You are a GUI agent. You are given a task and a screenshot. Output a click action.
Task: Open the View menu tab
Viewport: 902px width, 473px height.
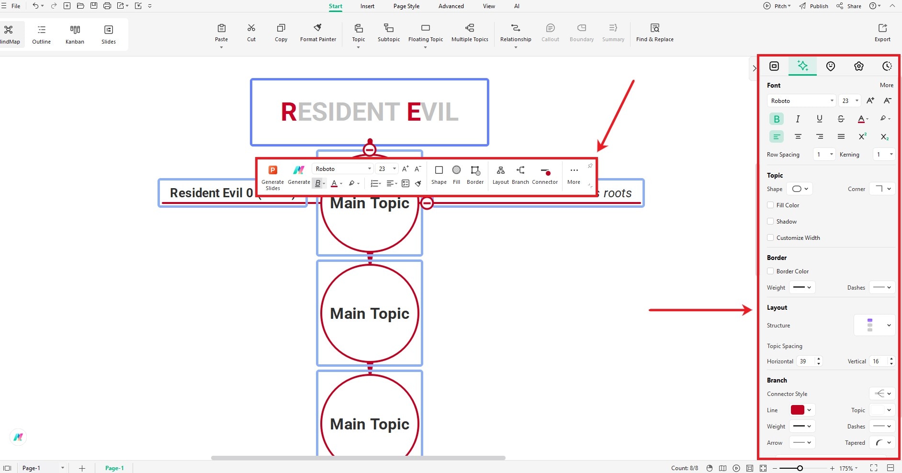pos(489,6)
